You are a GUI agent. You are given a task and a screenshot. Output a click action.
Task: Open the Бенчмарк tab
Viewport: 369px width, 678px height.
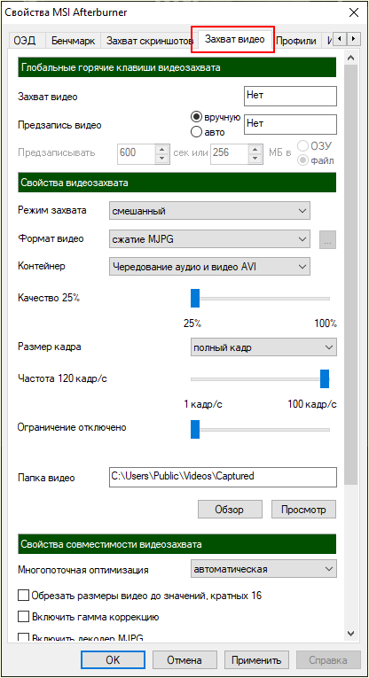[73, 41]
